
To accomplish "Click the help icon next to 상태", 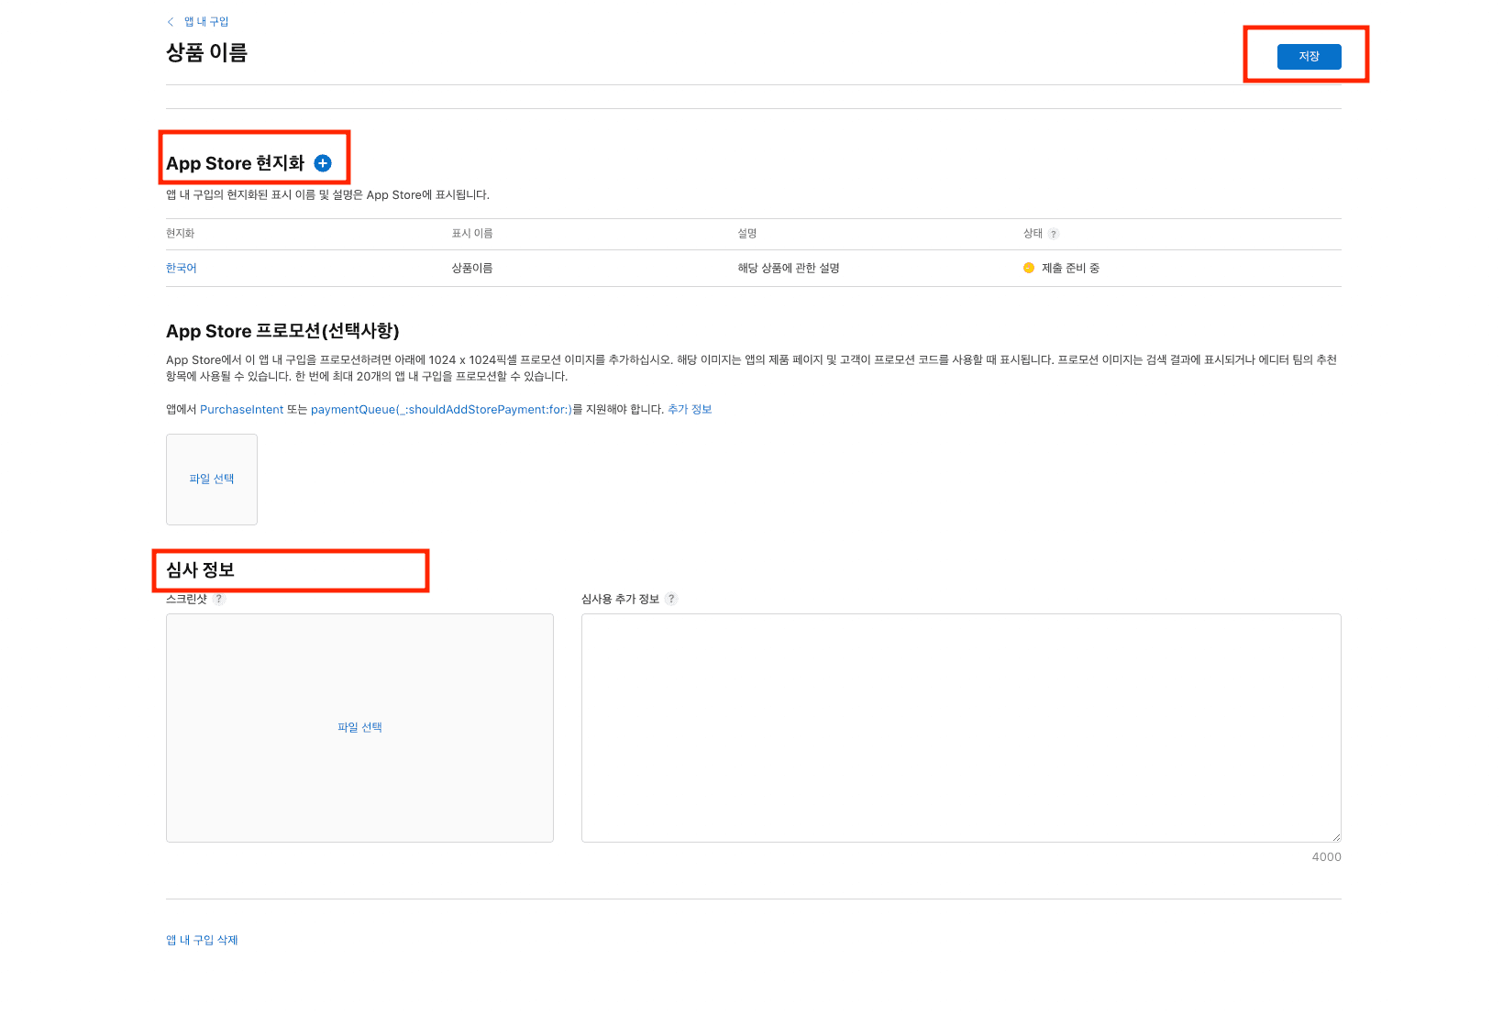I will pyautogui.click(x=1054, y=234).
